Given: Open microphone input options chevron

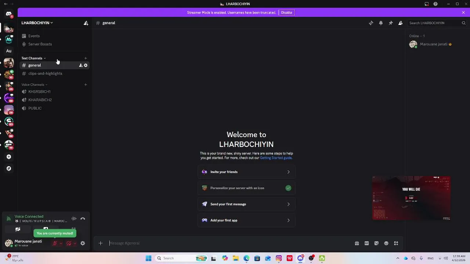Looking at the screenshot, I should [61, 243].
